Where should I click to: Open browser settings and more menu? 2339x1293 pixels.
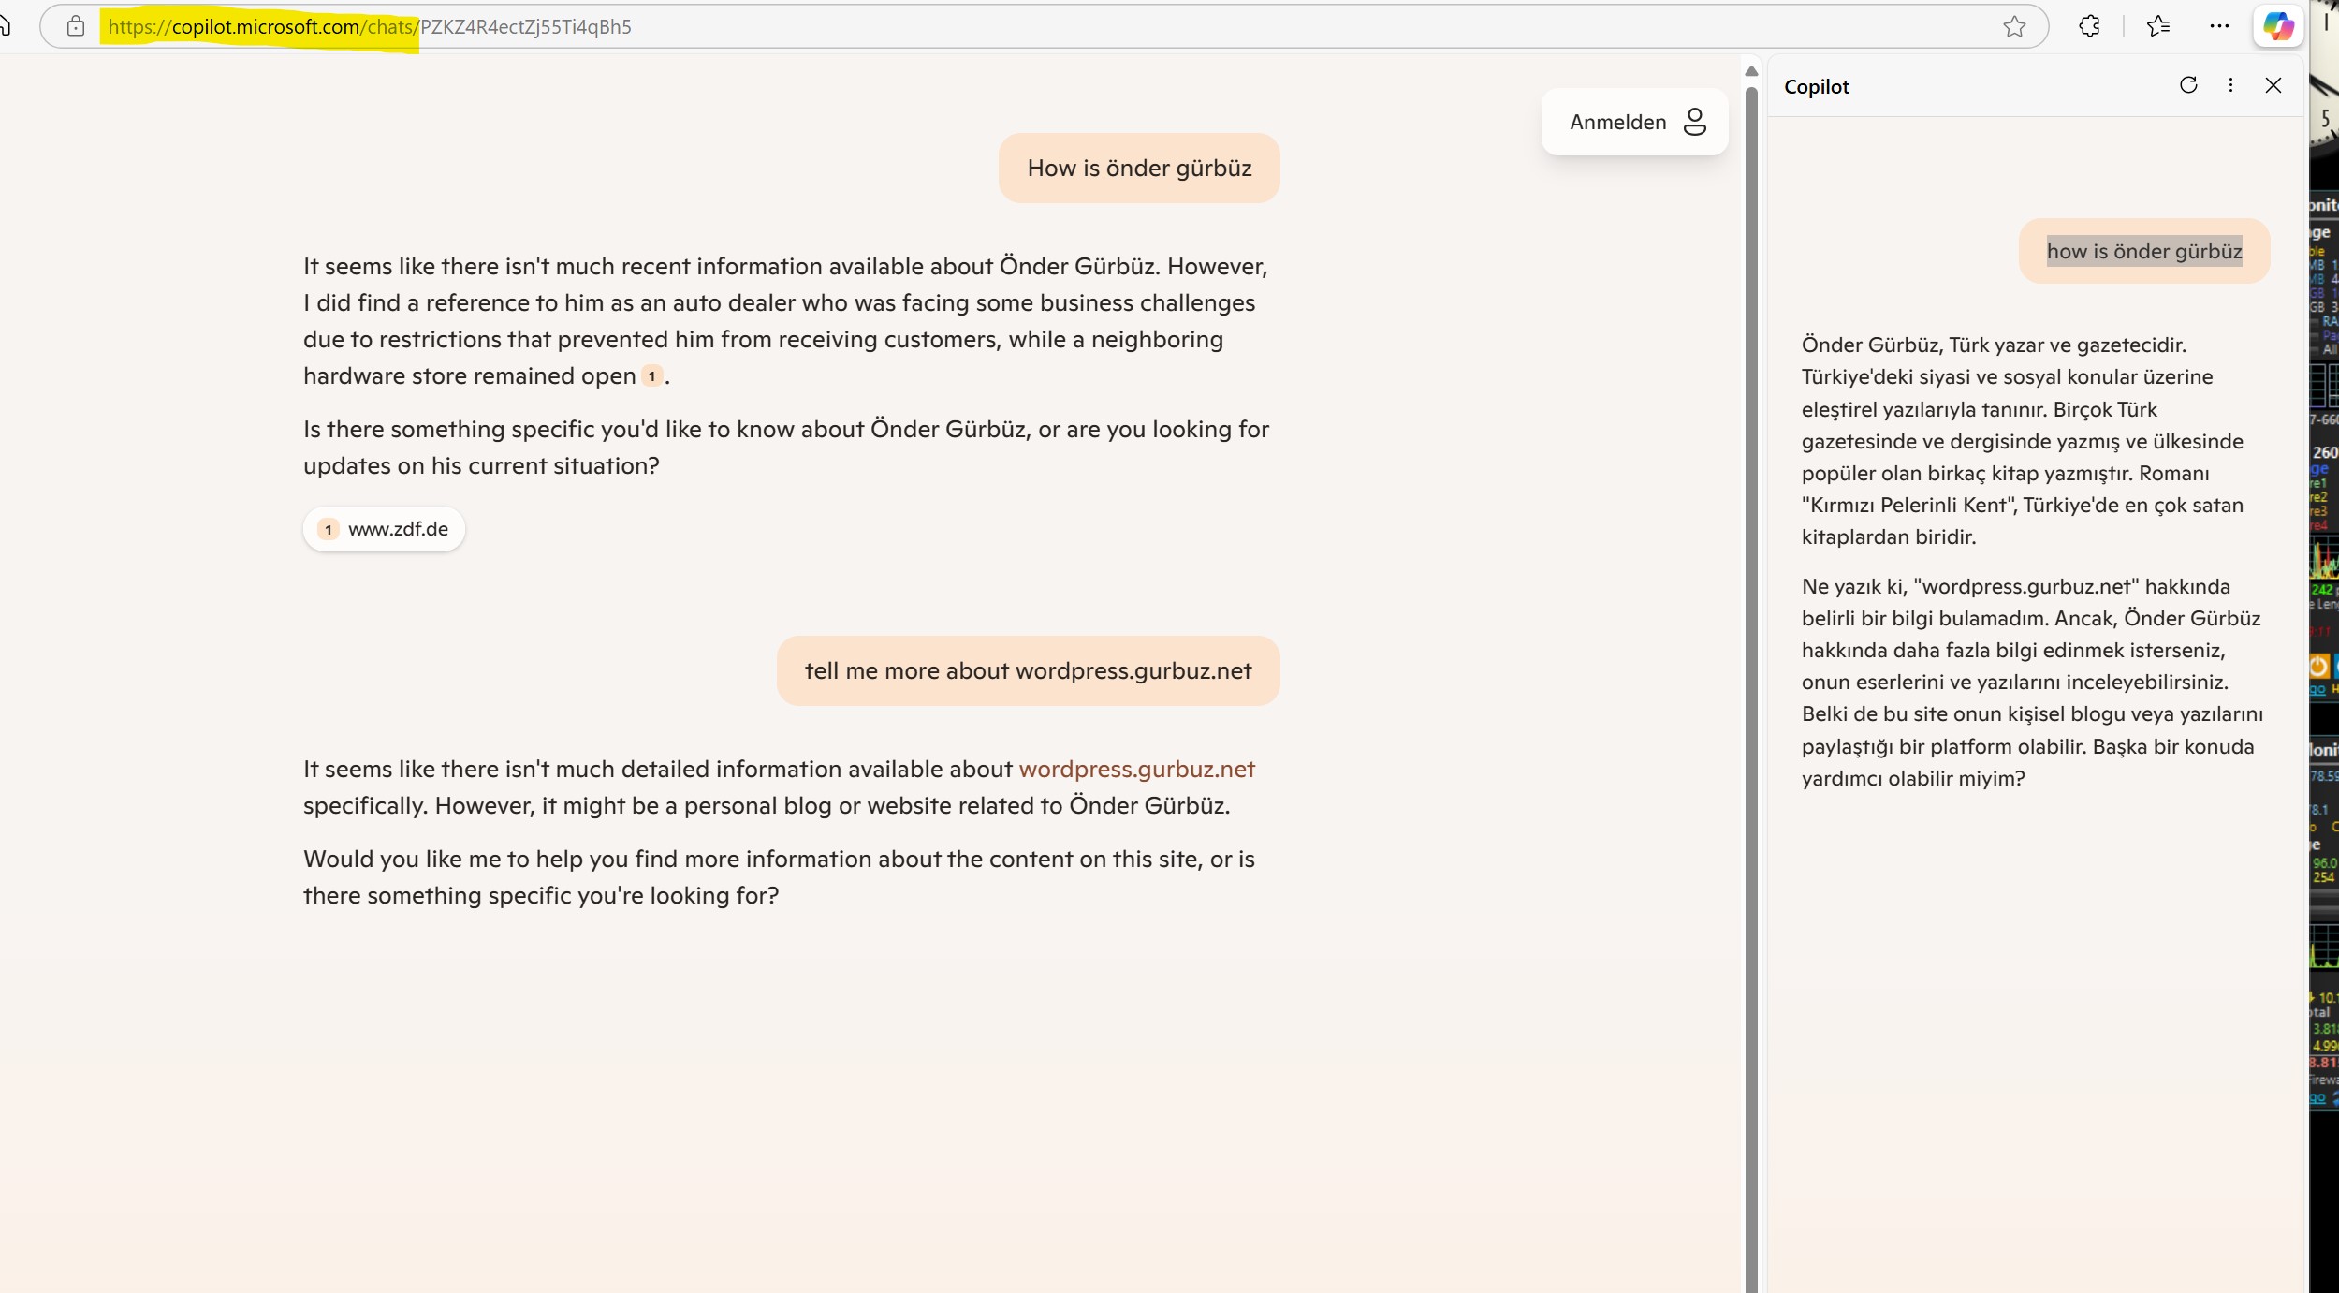pos(2219,26)
